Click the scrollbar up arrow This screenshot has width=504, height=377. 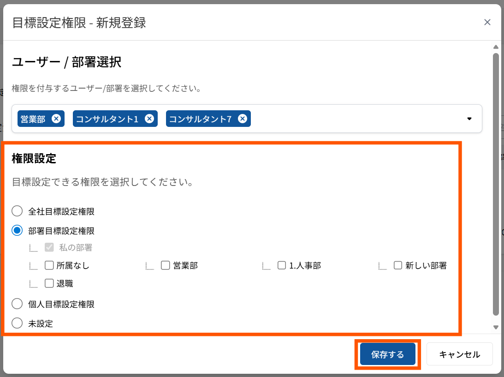tap(496, 47)
